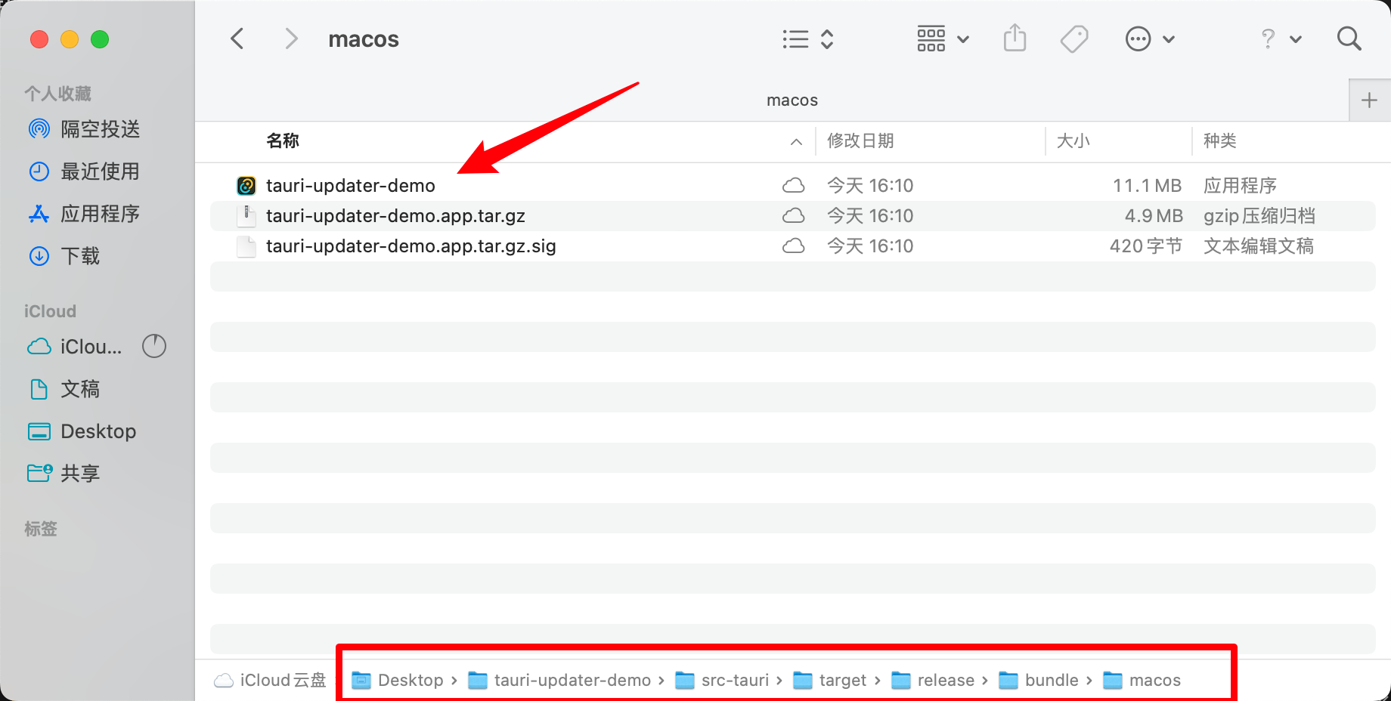Image resolution: width=1391 pixels, height=701 pixels.
Task: Open a new tab with the + button
Action: point(1370,99)
